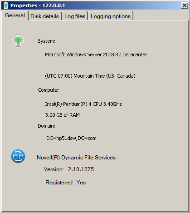Click the server icon in title bar
Screen dimensions: 190x213
(x=6, y=5)
